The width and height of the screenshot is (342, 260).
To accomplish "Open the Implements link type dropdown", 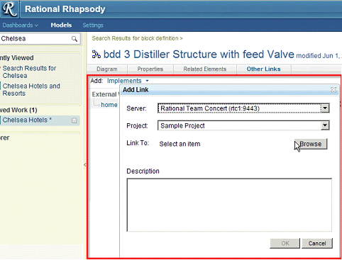I will (128, 81).
